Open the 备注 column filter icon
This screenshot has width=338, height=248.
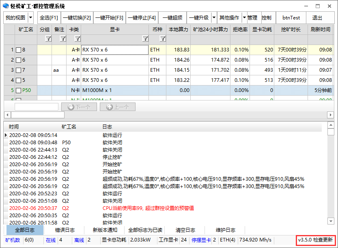[x=63, y=39]
